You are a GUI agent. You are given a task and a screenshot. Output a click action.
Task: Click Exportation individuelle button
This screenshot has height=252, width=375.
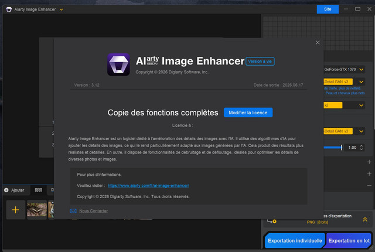(295, 241)
